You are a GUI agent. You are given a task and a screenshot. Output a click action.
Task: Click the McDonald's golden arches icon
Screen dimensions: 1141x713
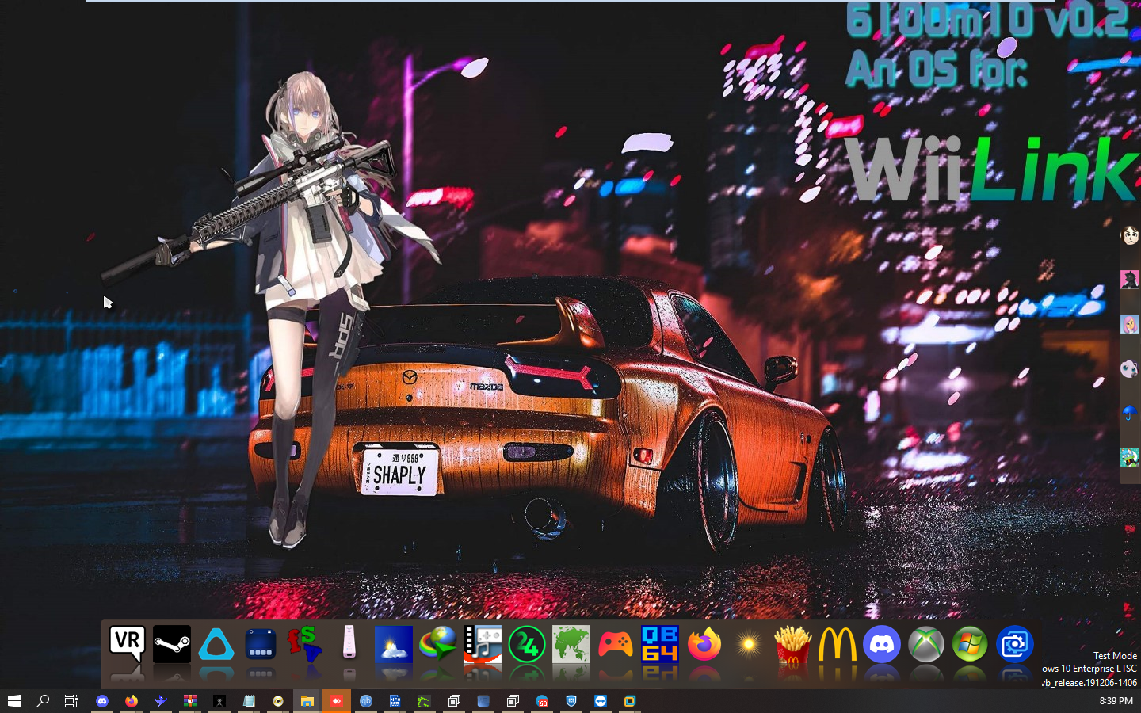[838, 644]
